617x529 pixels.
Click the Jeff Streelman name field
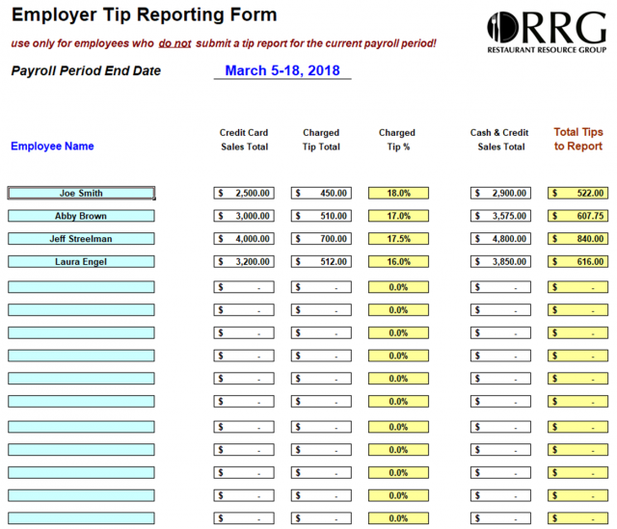tap(81, 239)
